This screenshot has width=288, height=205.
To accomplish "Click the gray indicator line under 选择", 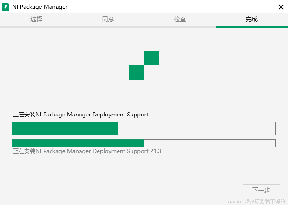I will point(36,27).
